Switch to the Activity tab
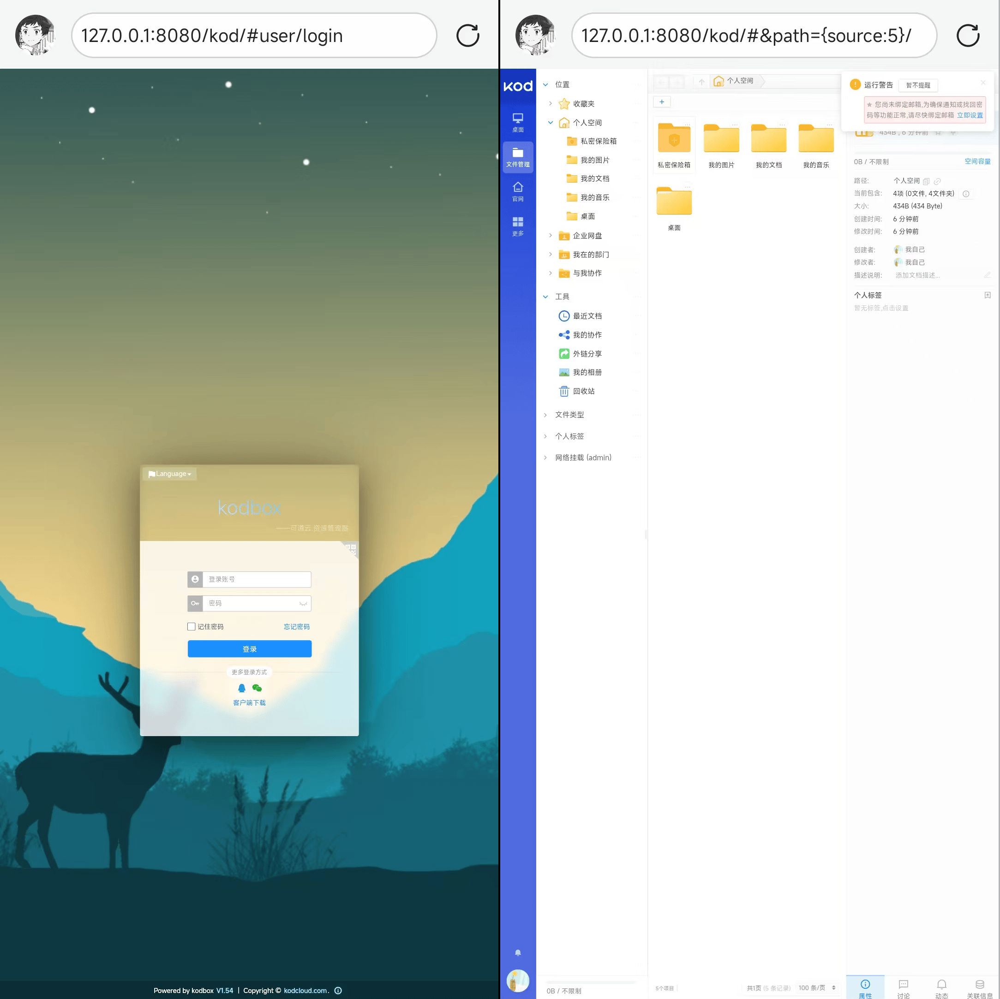1000x999 pixels. [x=941, y=987]
